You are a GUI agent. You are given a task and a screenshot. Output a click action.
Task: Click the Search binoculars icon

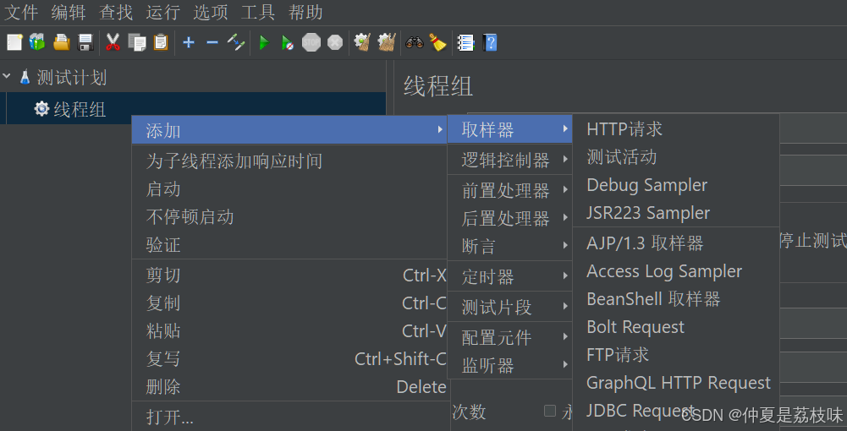coord(415,42)
